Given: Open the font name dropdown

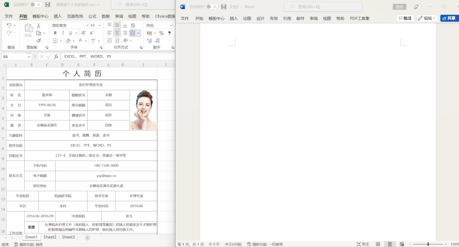Looking at the screenshot, I should (x=88, y=26).
